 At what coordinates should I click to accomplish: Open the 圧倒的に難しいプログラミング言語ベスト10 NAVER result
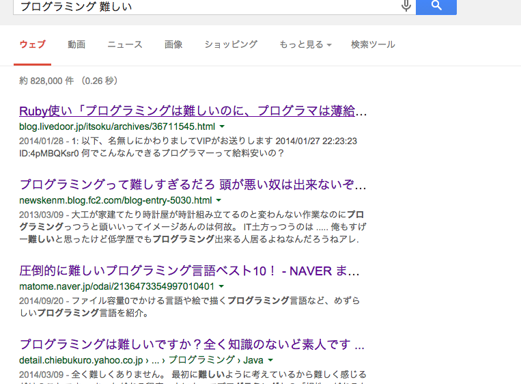pos(193,271)
